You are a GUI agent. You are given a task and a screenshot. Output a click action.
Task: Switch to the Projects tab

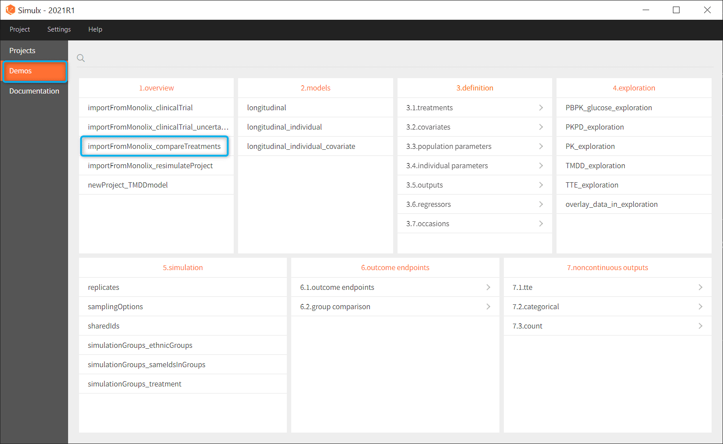click(22, 51)
